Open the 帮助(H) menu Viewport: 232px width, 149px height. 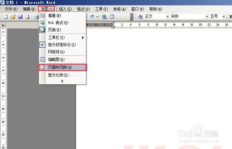[x=155, y=9]
